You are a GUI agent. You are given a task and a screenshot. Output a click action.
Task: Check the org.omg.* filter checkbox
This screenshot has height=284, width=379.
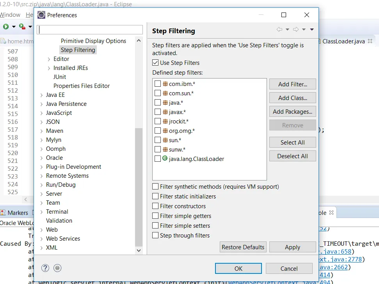[158, 130]
